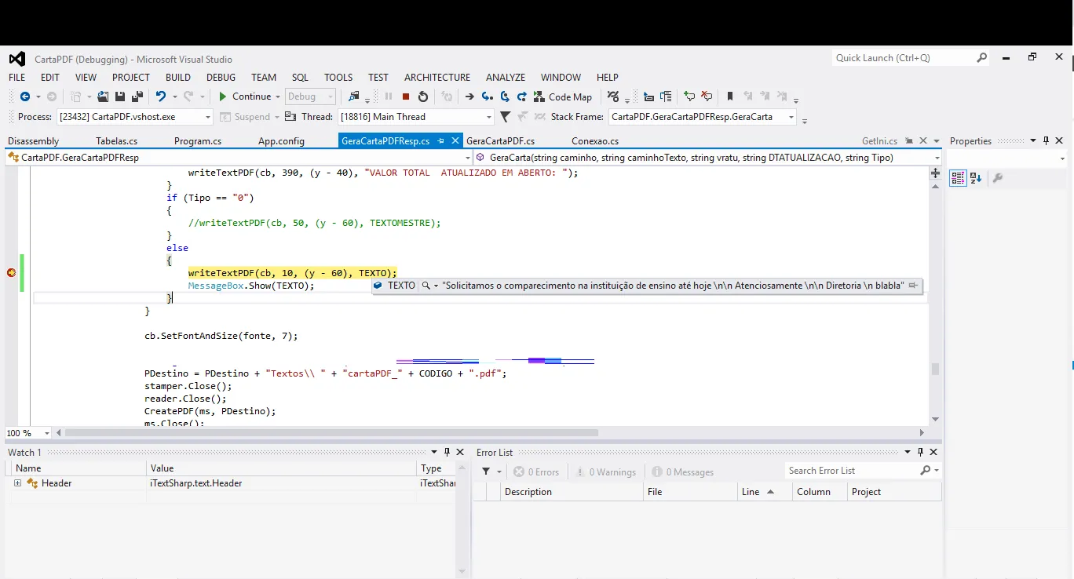Expand the Header watch item
1074x579 pixels.
17,483
